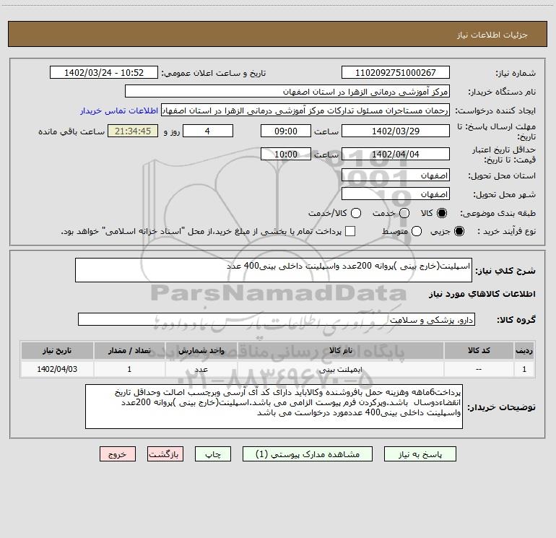This screenshot has height=538, width=556.
Task: Click the item name cell ایمپلنت بینی
Action: (x=340, y=369)
